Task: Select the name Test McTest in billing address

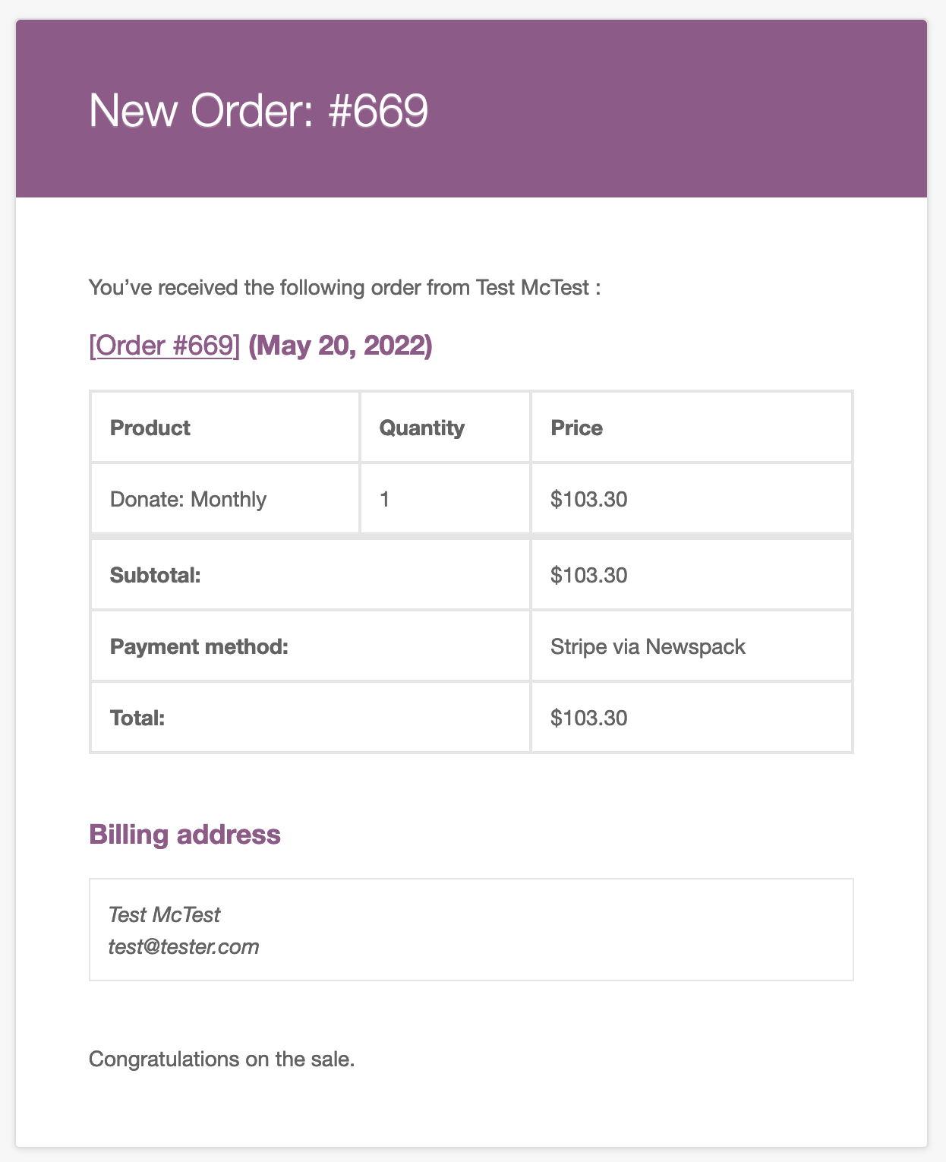Action: coord(164,914)
